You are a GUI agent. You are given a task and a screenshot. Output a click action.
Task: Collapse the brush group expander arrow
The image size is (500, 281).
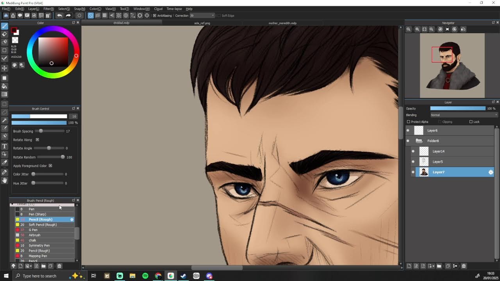[x=12, y=205]
